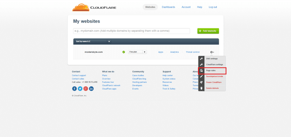291x137 pixels.
Task: Click the green status checkmark icon
Action: tap(124, 52)
